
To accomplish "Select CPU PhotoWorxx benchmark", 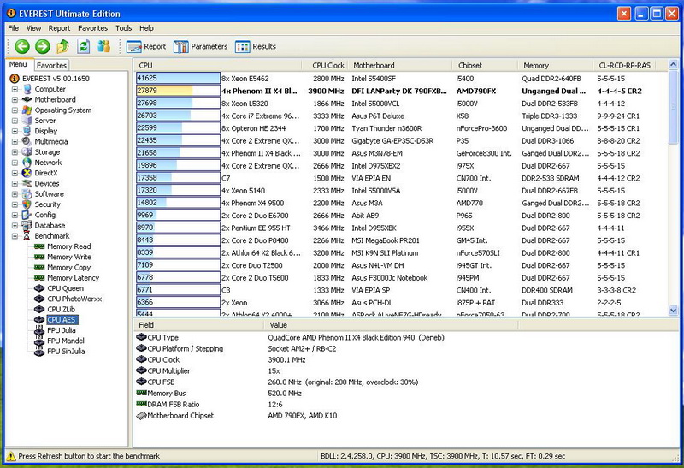I will 74,299.
